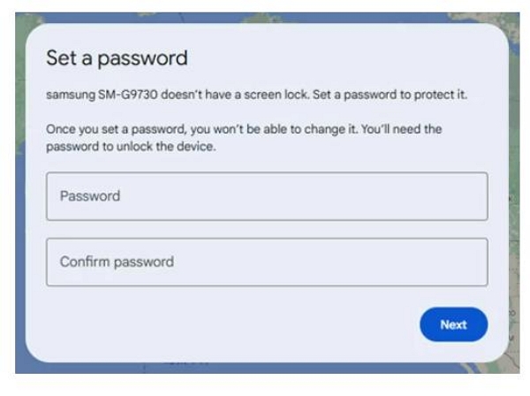Click empty dialog space left of Next
The width and height of the screenshot is (530, 396).
(x=221, y=324)
